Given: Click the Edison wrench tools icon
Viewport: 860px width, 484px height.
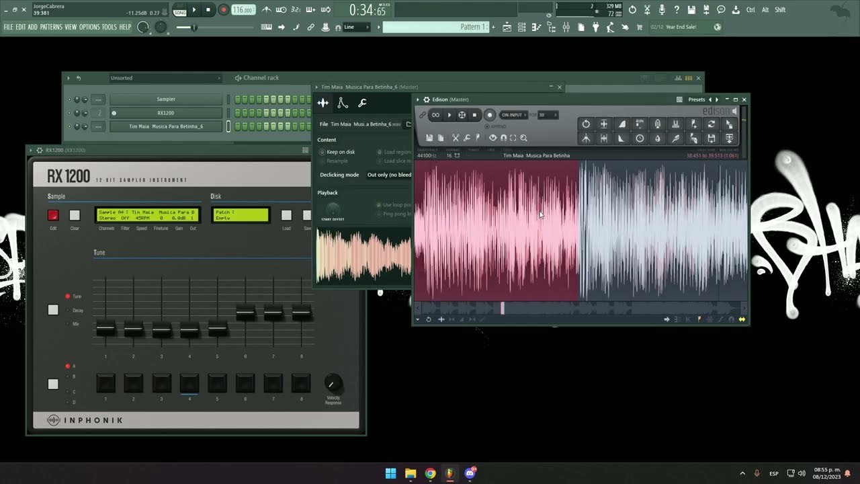Looking at the screenshot, I should pos(467,138).
